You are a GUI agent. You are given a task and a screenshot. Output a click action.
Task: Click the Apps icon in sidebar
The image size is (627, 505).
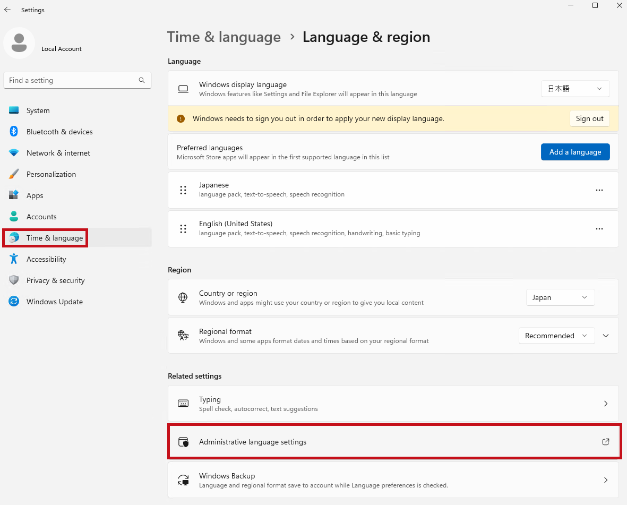14,195
